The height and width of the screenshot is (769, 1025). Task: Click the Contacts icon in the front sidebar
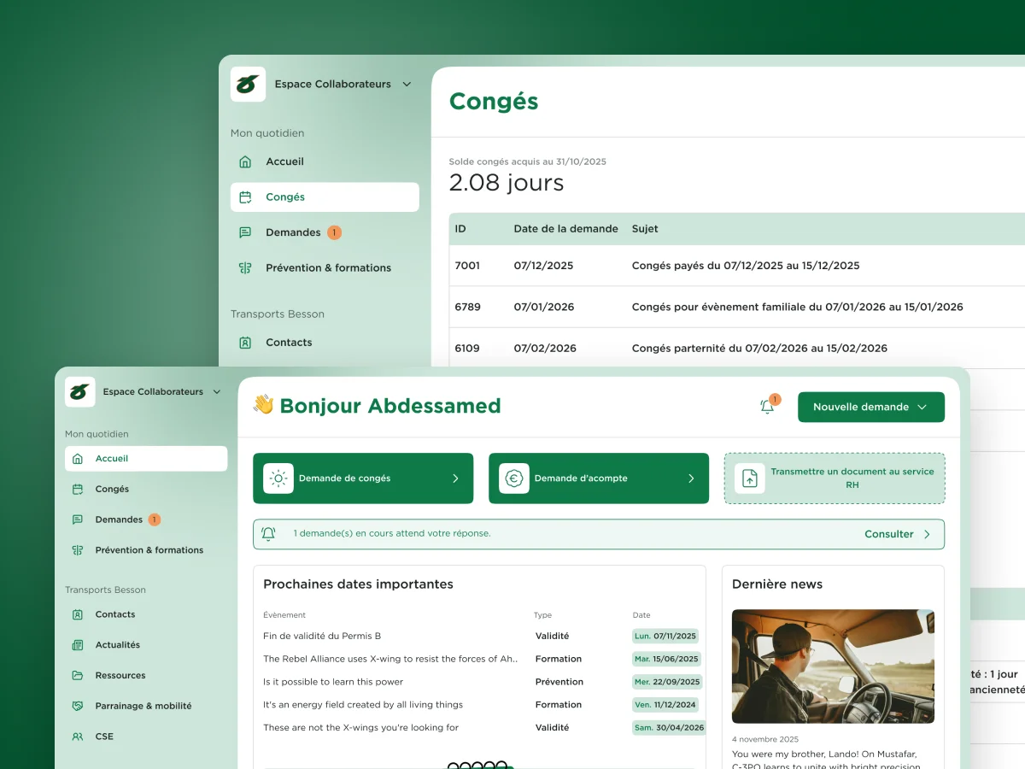(78, 614)
